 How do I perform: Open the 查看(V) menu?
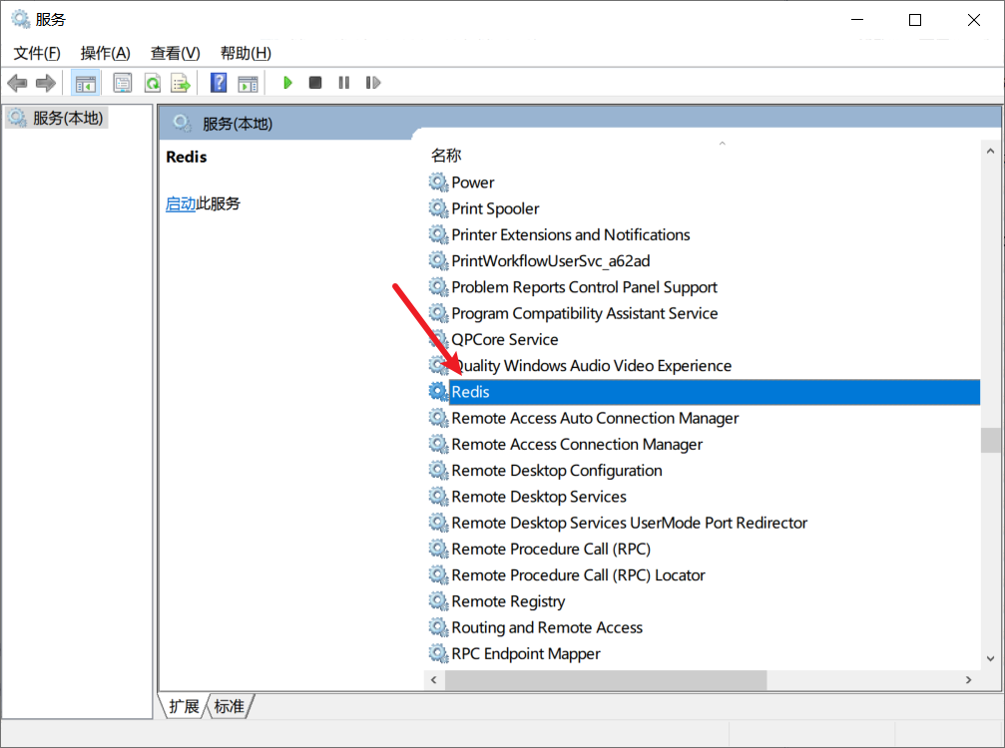pyautogui.click(x=175, y=53)
